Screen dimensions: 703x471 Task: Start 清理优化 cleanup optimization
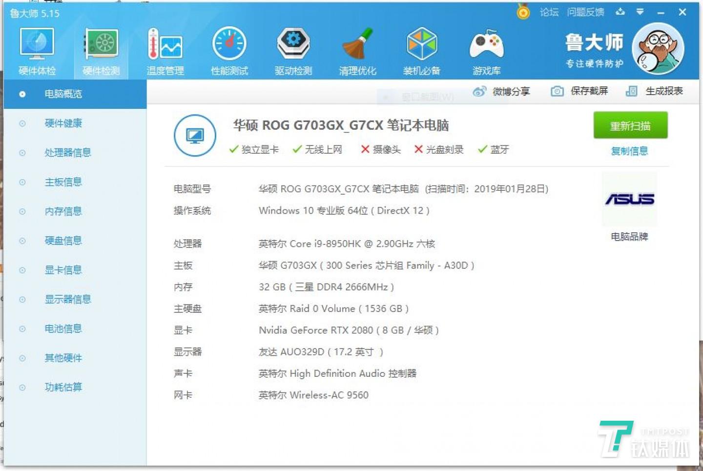pyautogui.click(x=358, y=49)
